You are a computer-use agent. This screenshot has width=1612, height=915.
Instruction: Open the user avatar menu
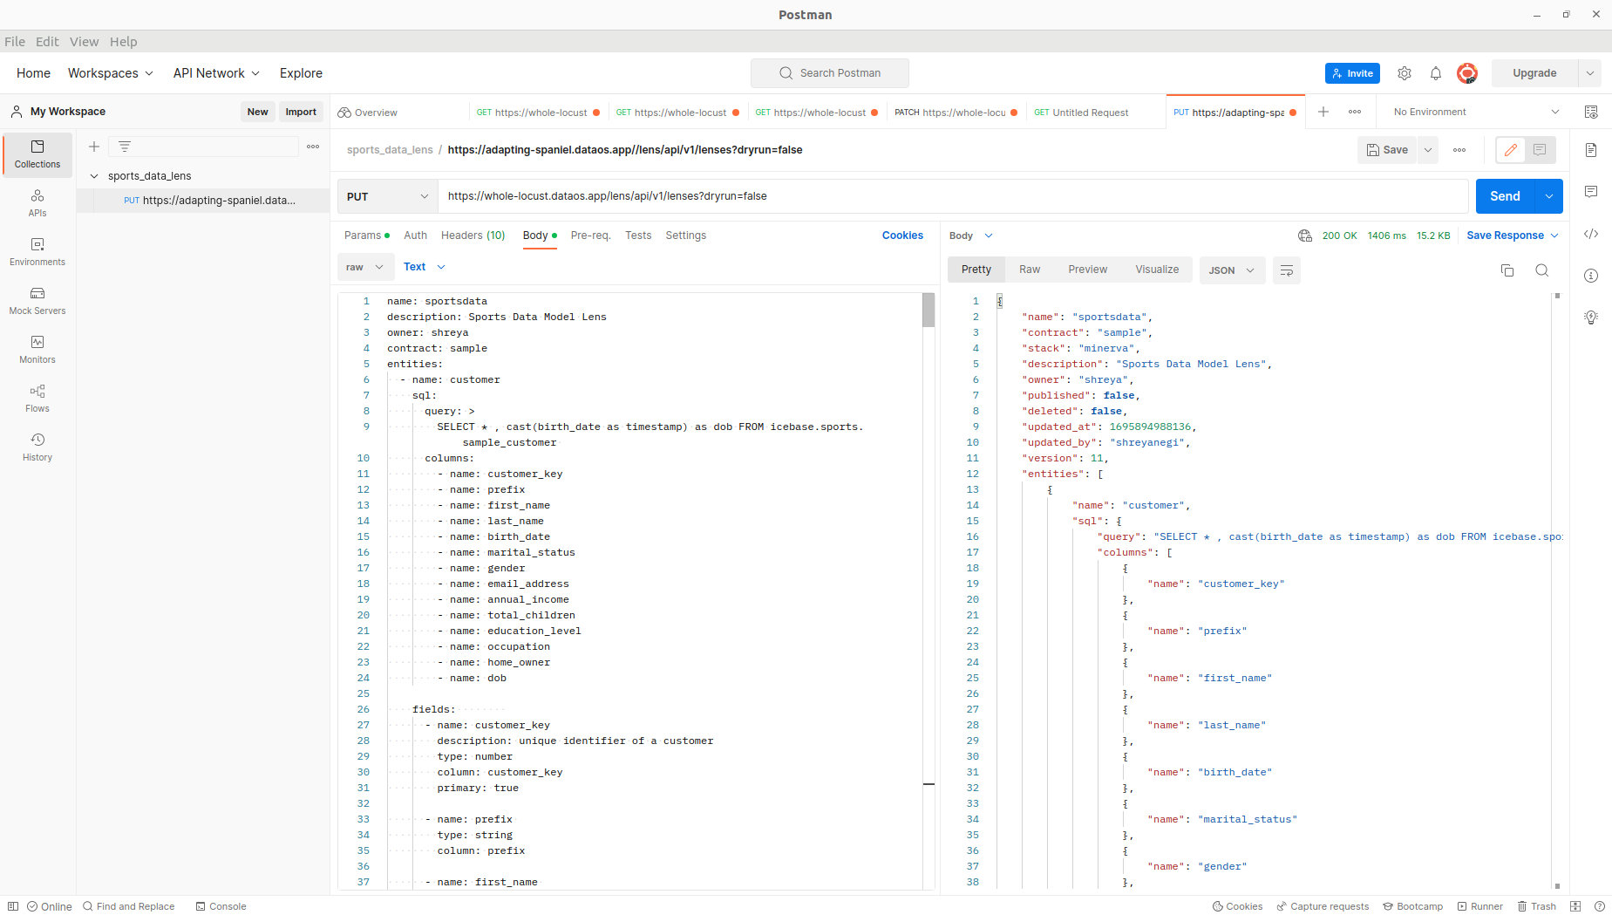tap(1467, 73)
